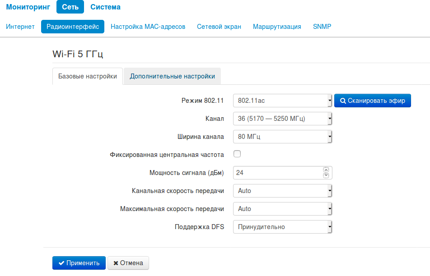430x276 pixels.
Task: Open the System (Система) top menu
Action: click(x=105, y=7)
